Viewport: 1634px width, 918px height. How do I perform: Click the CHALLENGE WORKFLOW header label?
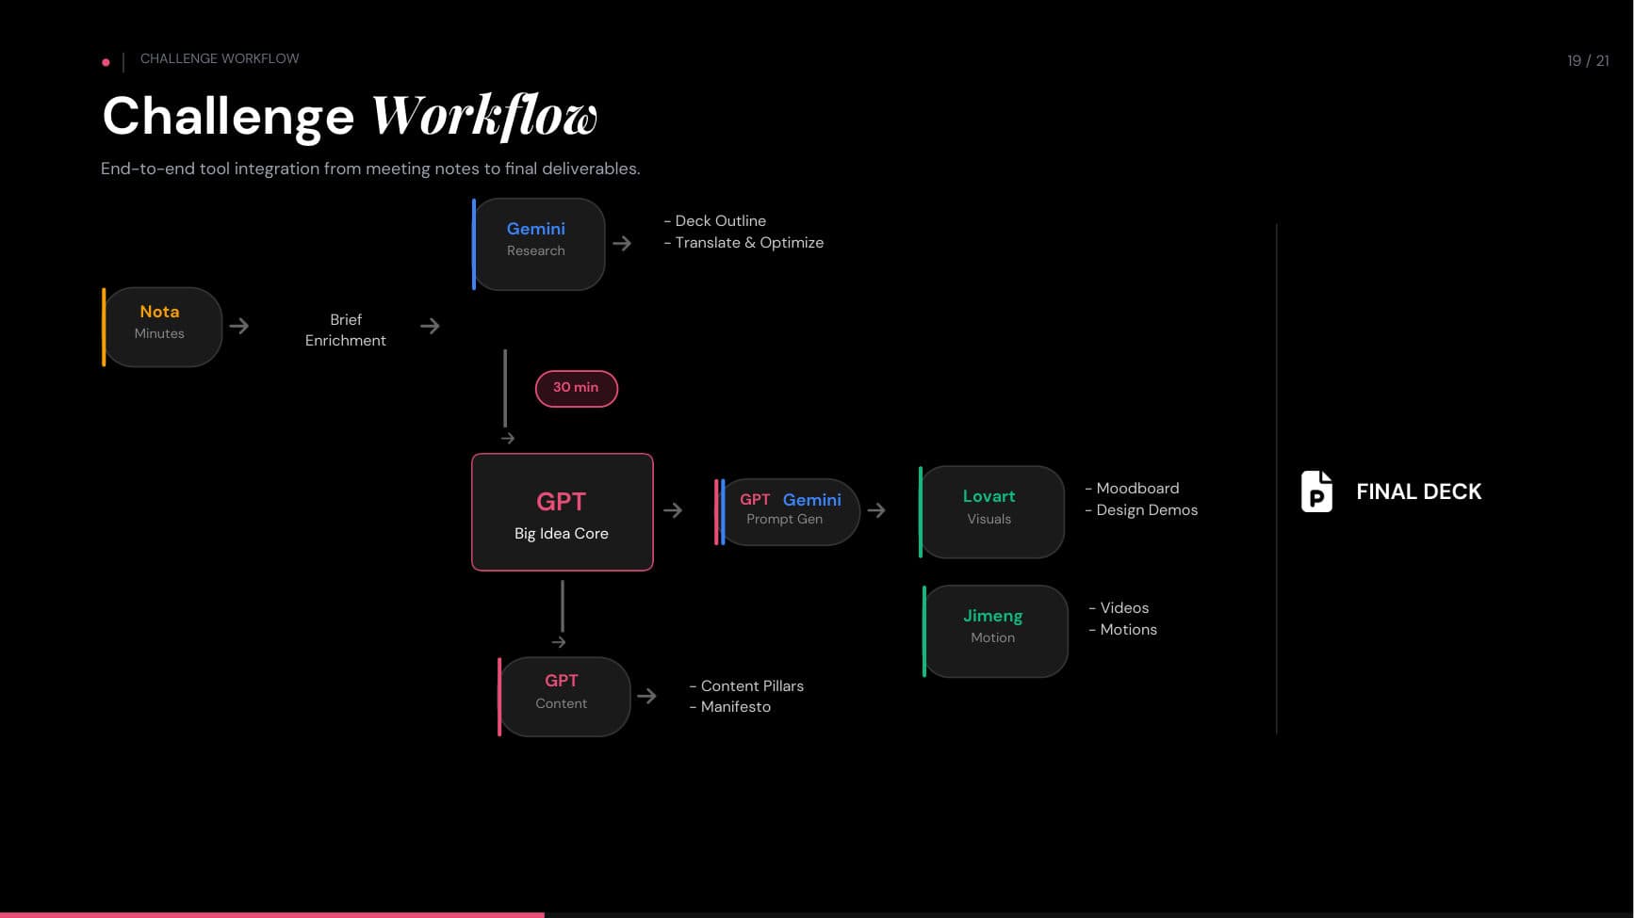tap(219, 57)
